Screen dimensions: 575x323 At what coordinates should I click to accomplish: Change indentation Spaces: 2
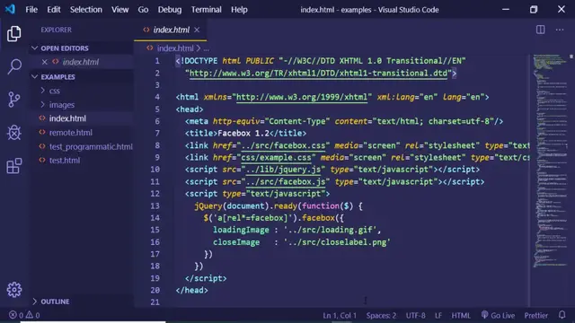pyautogui.click(x=381, y=315)
